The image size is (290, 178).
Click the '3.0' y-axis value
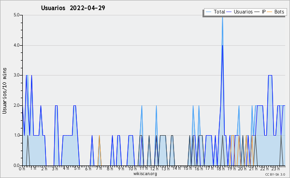[x=16, y=75]
